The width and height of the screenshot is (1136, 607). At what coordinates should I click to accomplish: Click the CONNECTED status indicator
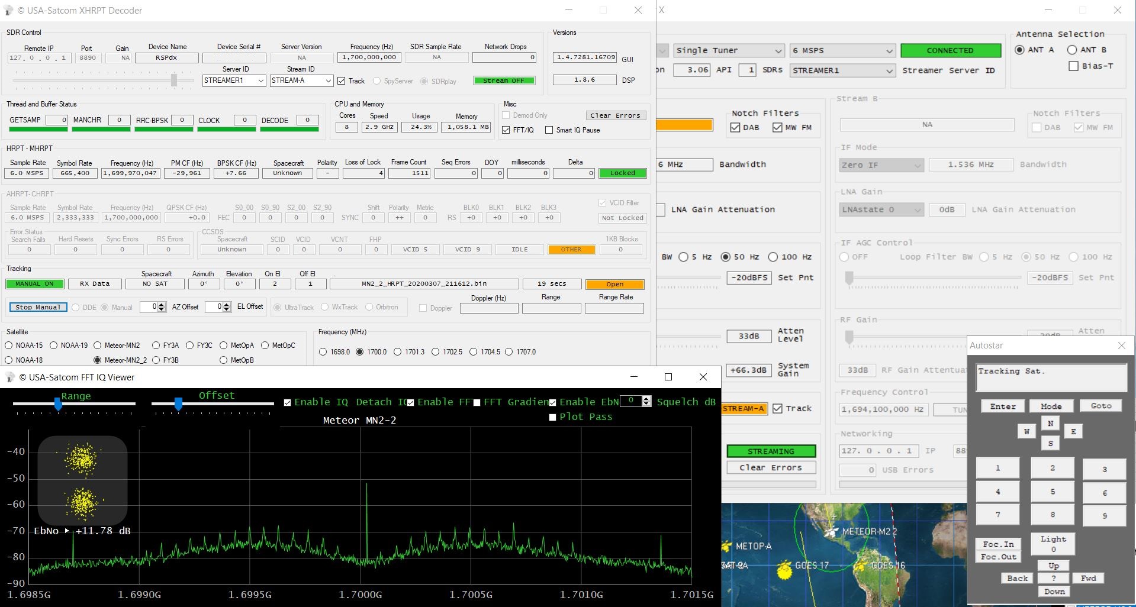click(x=950, y=51)
